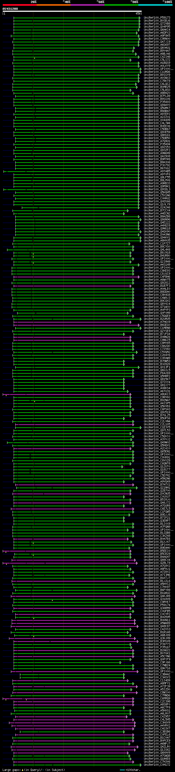Click the cyan 100char scale marker
Screen dimensions: 175x772
(x=122, y=770)
